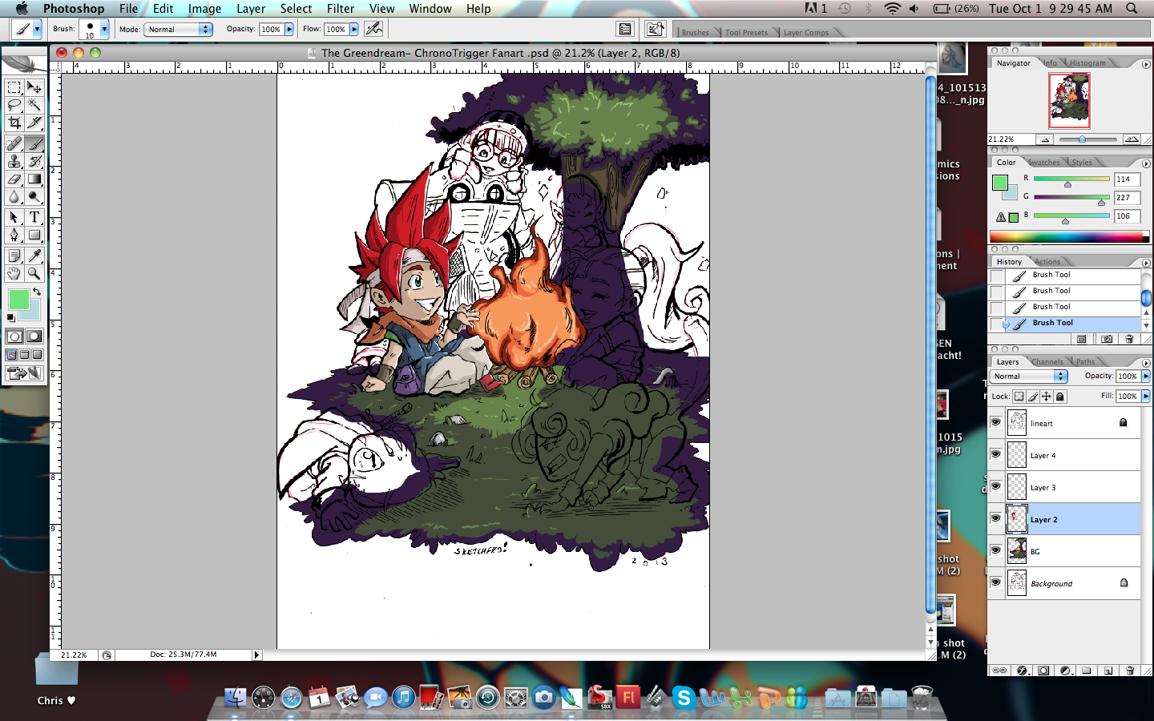Select the Rectangular Marquee tool

tap(14, 87)
